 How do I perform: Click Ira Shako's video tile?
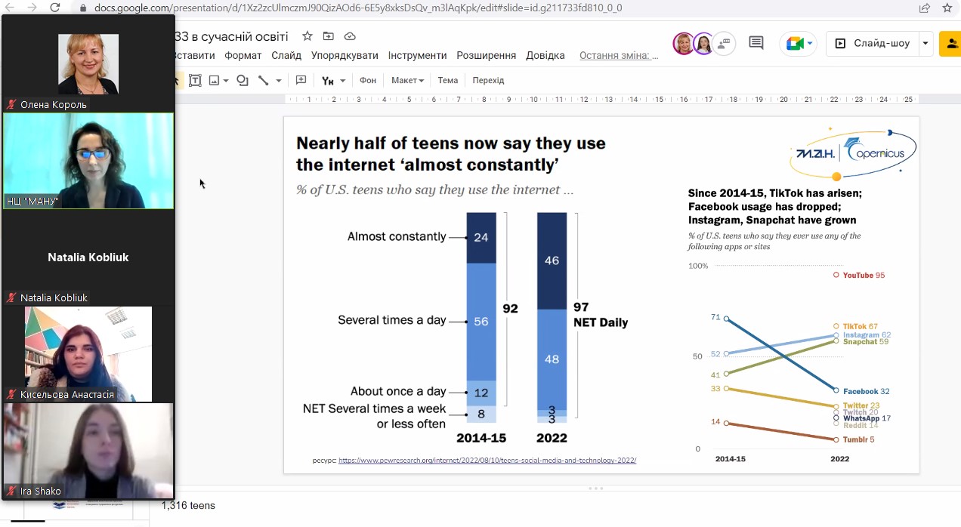(x=88, y=451)
